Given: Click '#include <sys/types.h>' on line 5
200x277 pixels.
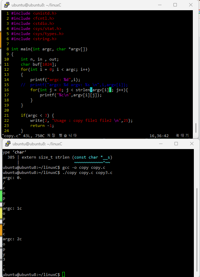Looking at the screenshot, I should click(x=37, y=34).
